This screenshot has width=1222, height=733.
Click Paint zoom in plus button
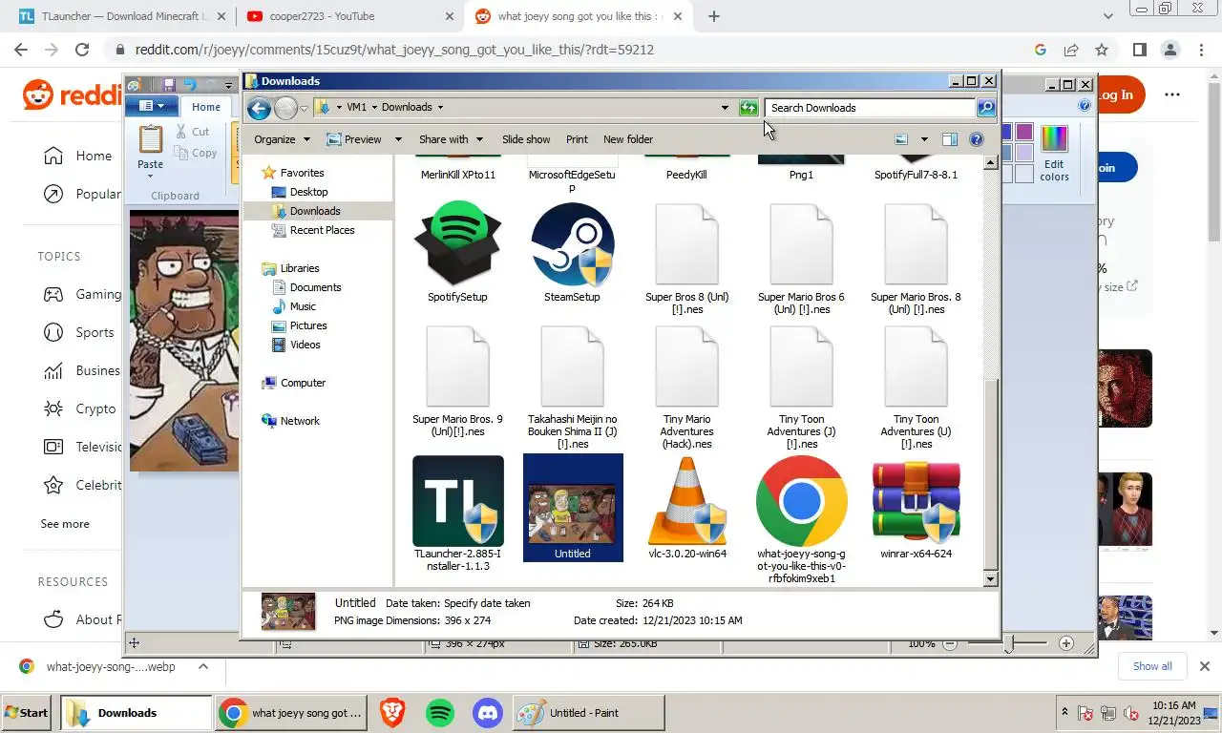1066,643
